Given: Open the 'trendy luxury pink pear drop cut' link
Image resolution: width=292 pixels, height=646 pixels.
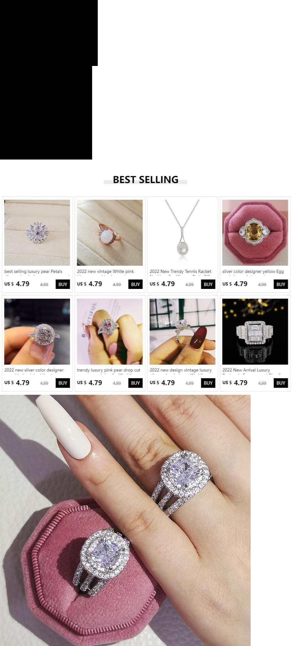Looking at the screenshot, I should 109,370.
